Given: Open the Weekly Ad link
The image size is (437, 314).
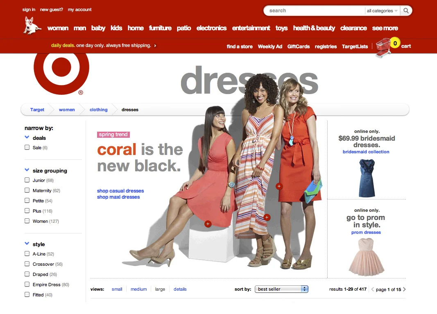Looking at the screenshot, I should tap(270, 47).
